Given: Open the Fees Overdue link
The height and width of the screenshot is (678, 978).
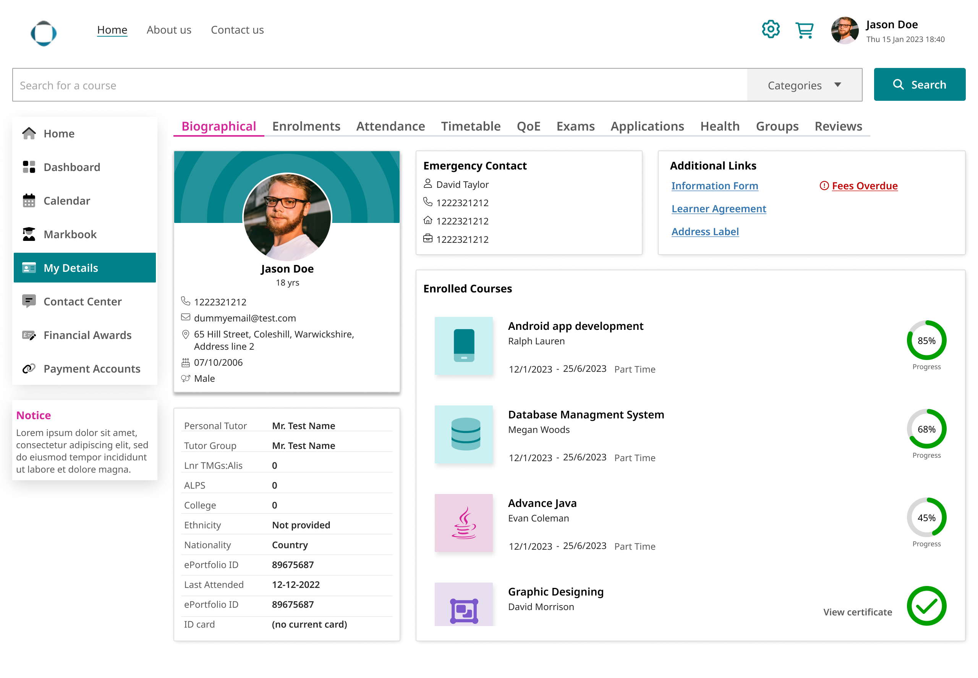Looking at the screenshot, I should (864, 186).
